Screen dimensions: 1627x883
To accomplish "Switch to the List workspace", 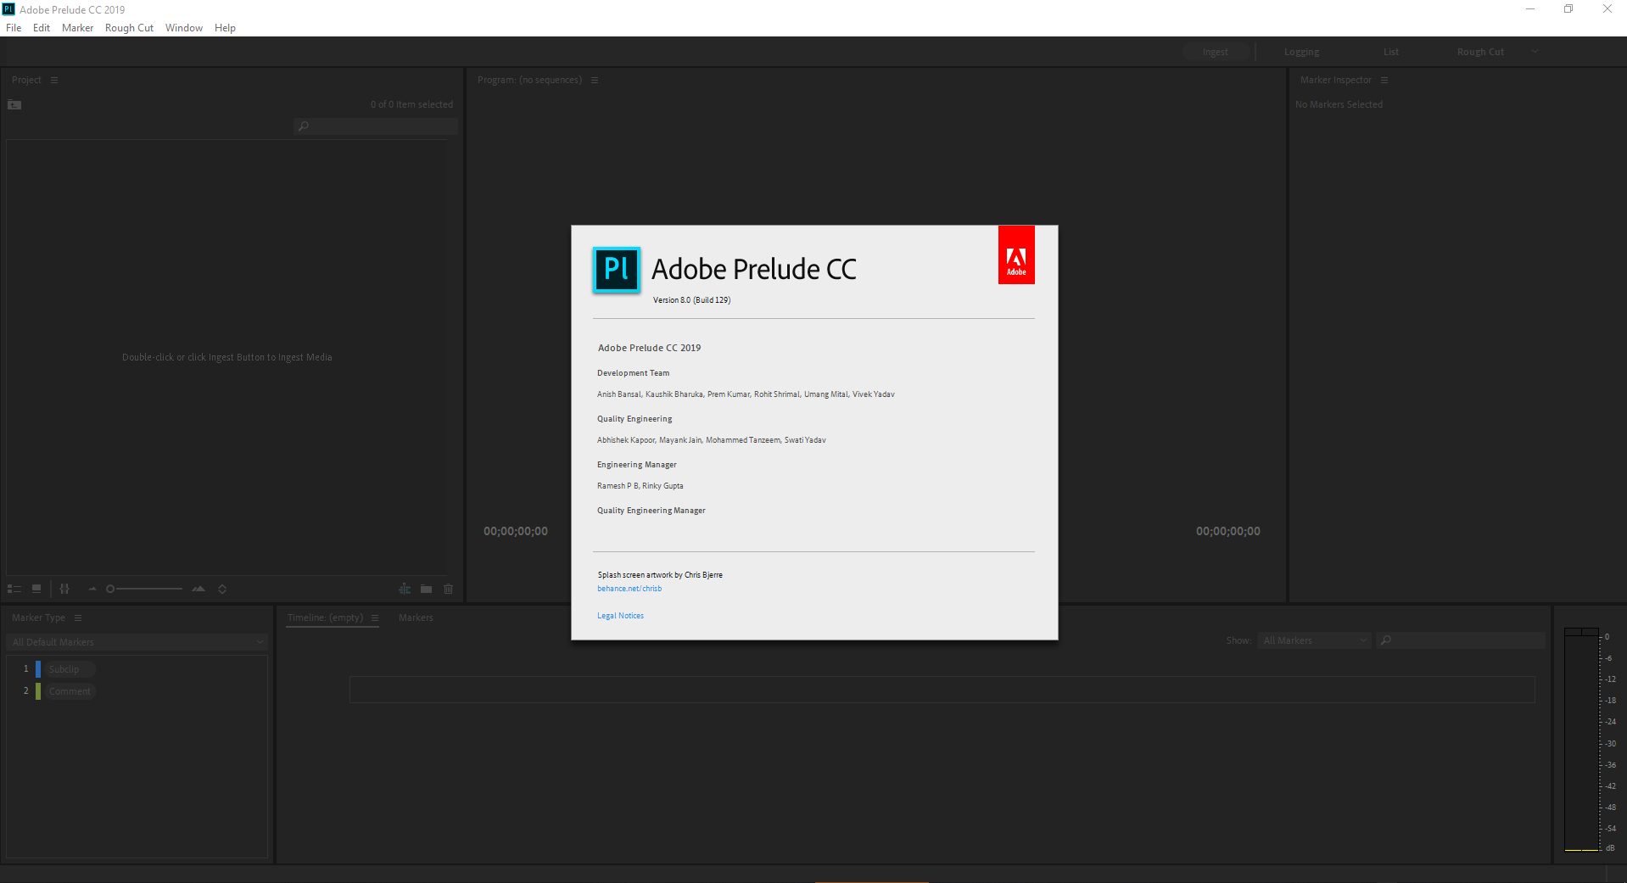I will tap(1391, 52).
